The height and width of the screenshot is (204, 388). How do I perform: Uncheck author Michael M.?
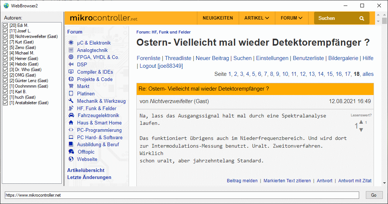point(5,53)
